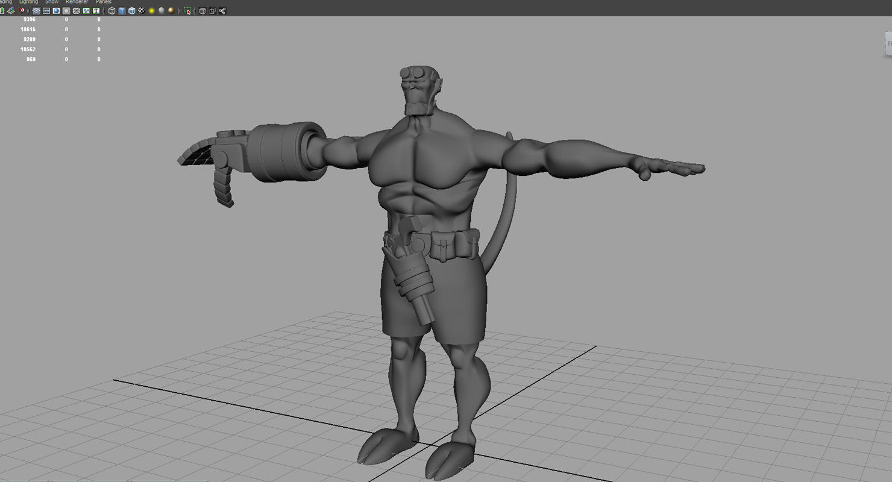Viewport: 892px width, 482px height.
Task: Toggle X-ray joints icon
Action: pyautogui.click(x=222, y=11)
